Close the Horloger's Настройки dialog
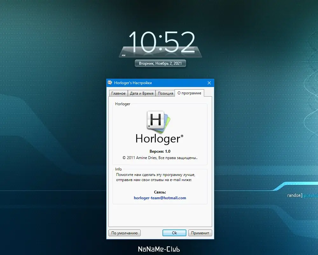318x255 pixels. 209,83
